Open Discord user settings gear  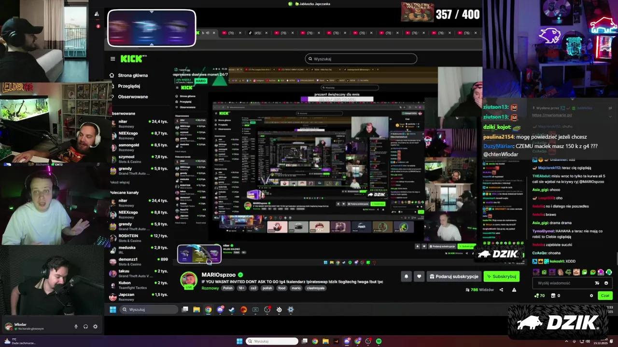pyautogui.click(x=95, y=326)
